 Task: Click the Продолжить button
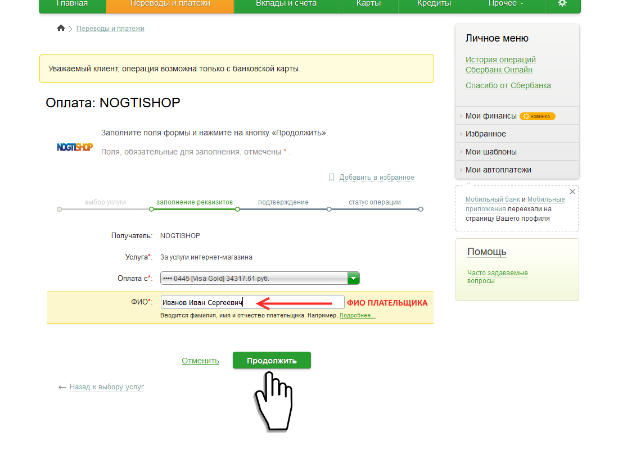click(272, 360)
